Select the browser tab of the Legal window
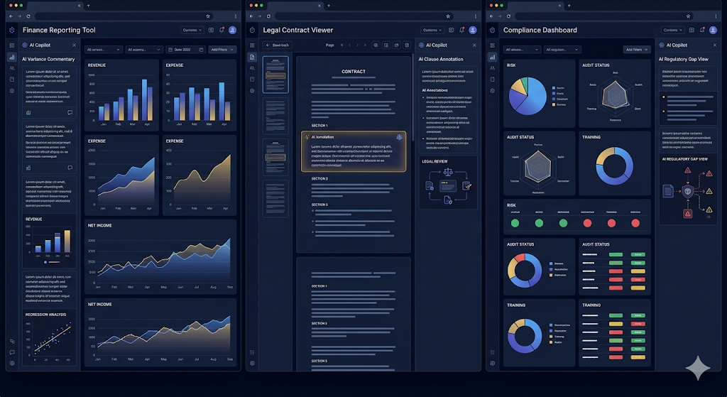 [x=295, y=6]
